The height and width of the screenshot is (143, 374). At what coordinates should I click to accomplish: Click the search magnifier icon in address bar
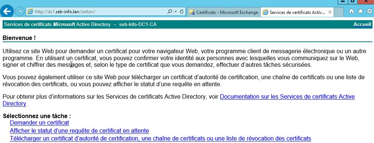[170, 11]
